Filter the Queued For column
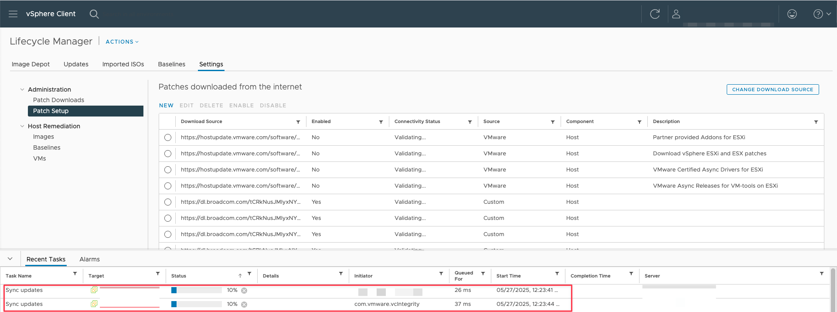The height and width of the screenshot is (312, 837). [x=483, y=274]
